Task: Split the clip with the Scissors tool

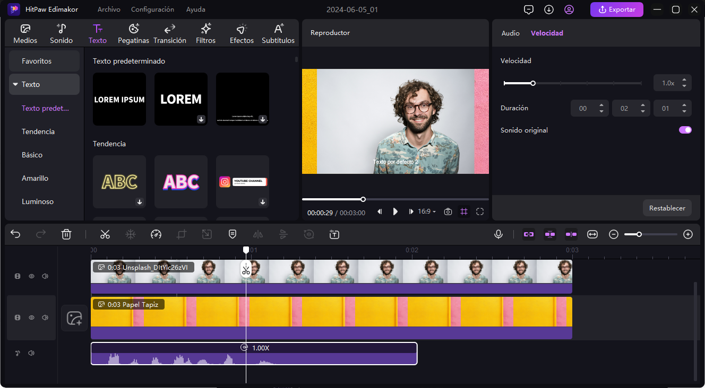Action: [x=105, y=234]
